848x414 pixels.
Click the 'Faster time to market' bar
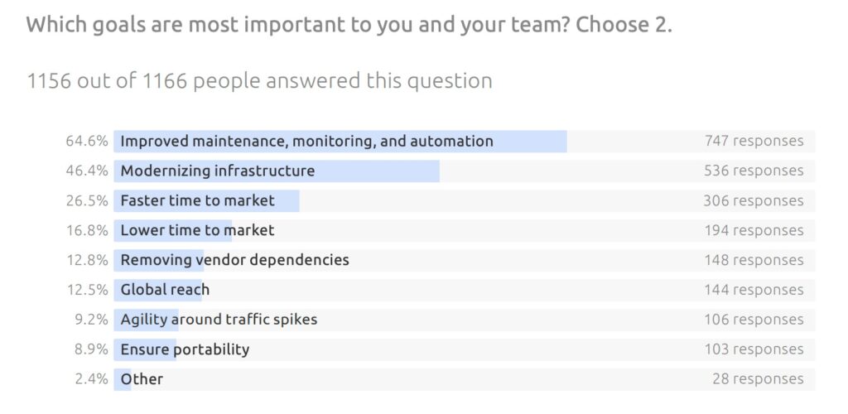tap(464, 200)
